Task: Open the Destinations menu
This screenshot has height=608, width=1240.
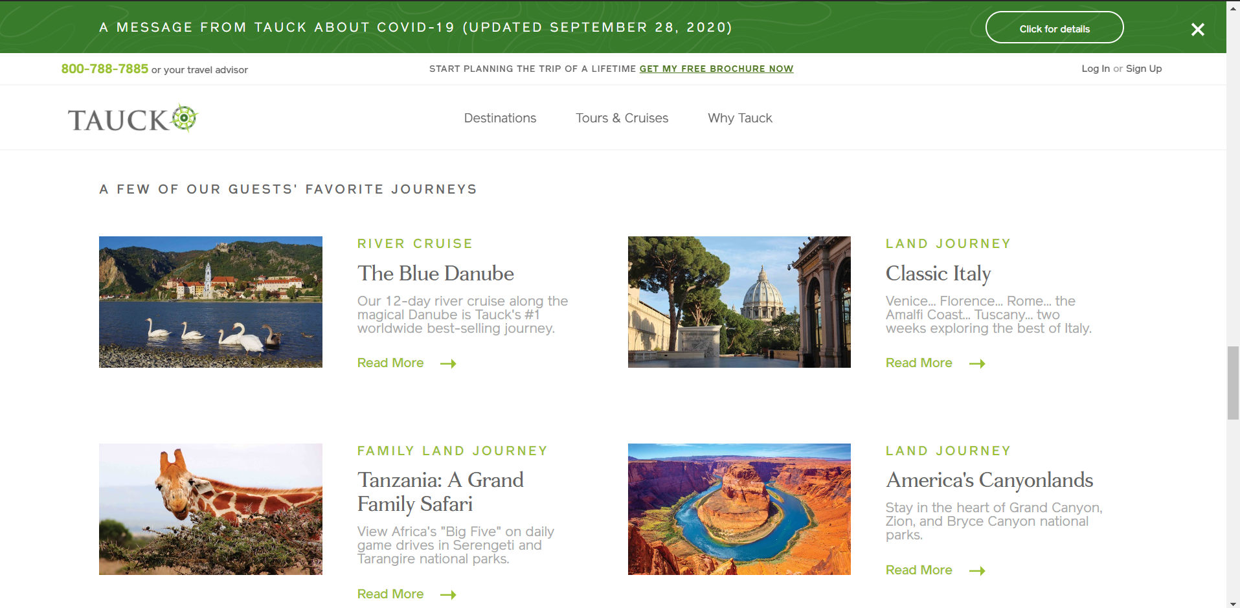Action: (x=500, y=118)
